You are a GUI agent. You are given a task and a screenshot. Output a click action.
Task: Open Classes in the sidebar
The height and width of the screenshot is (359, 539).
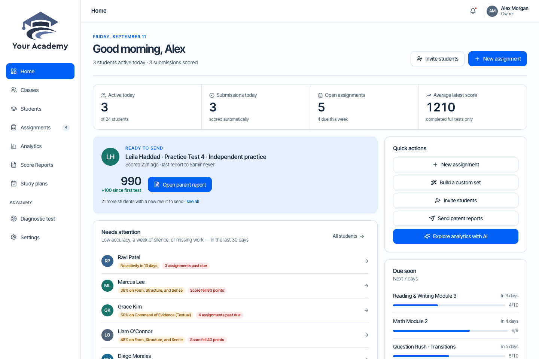click(x=40, y=90)
